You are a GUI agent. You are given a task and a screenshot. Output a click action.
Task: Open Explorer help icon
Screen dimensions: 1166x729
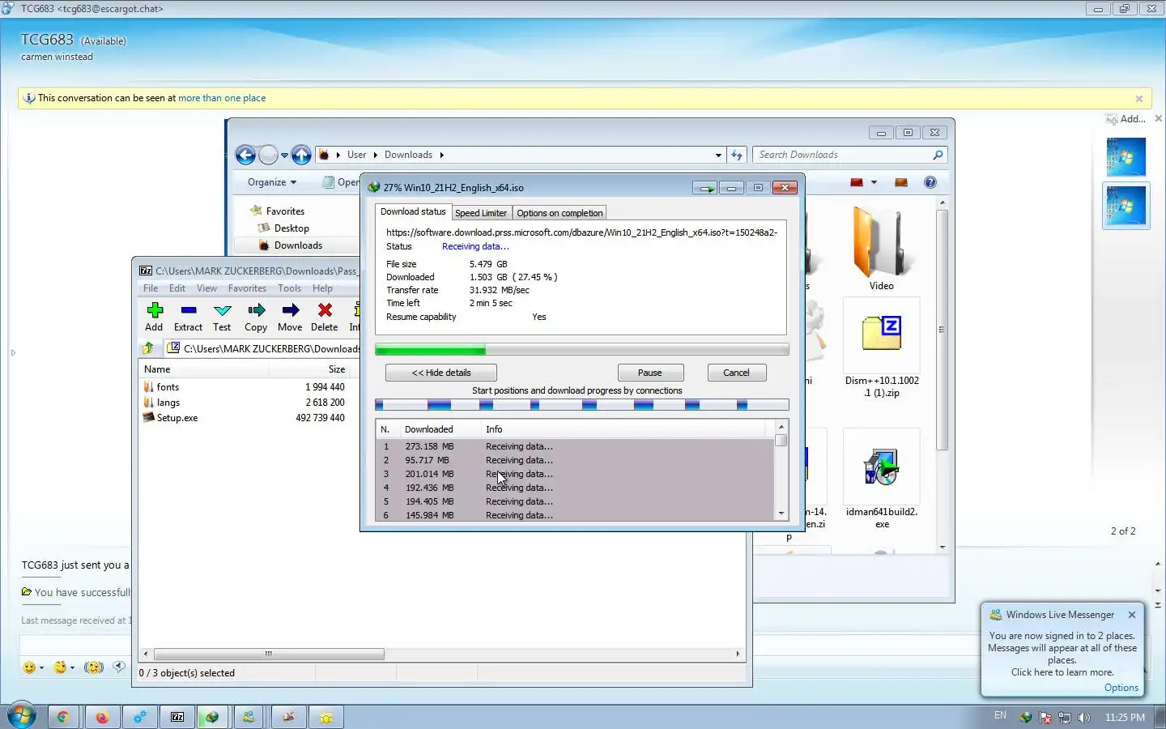[930, 182]
